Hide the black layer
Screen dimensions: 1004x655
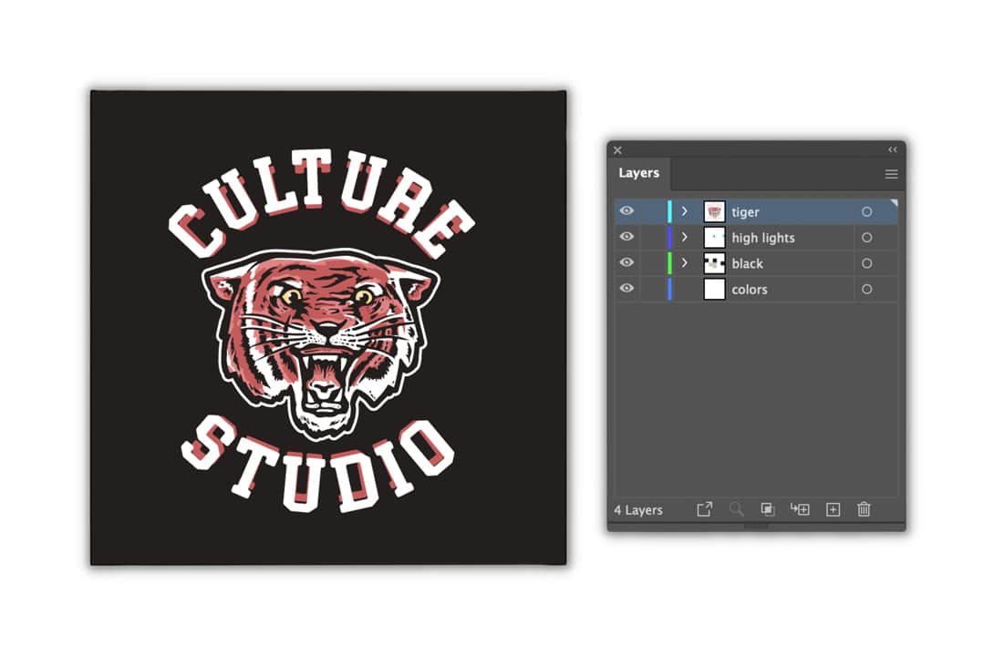626,262
